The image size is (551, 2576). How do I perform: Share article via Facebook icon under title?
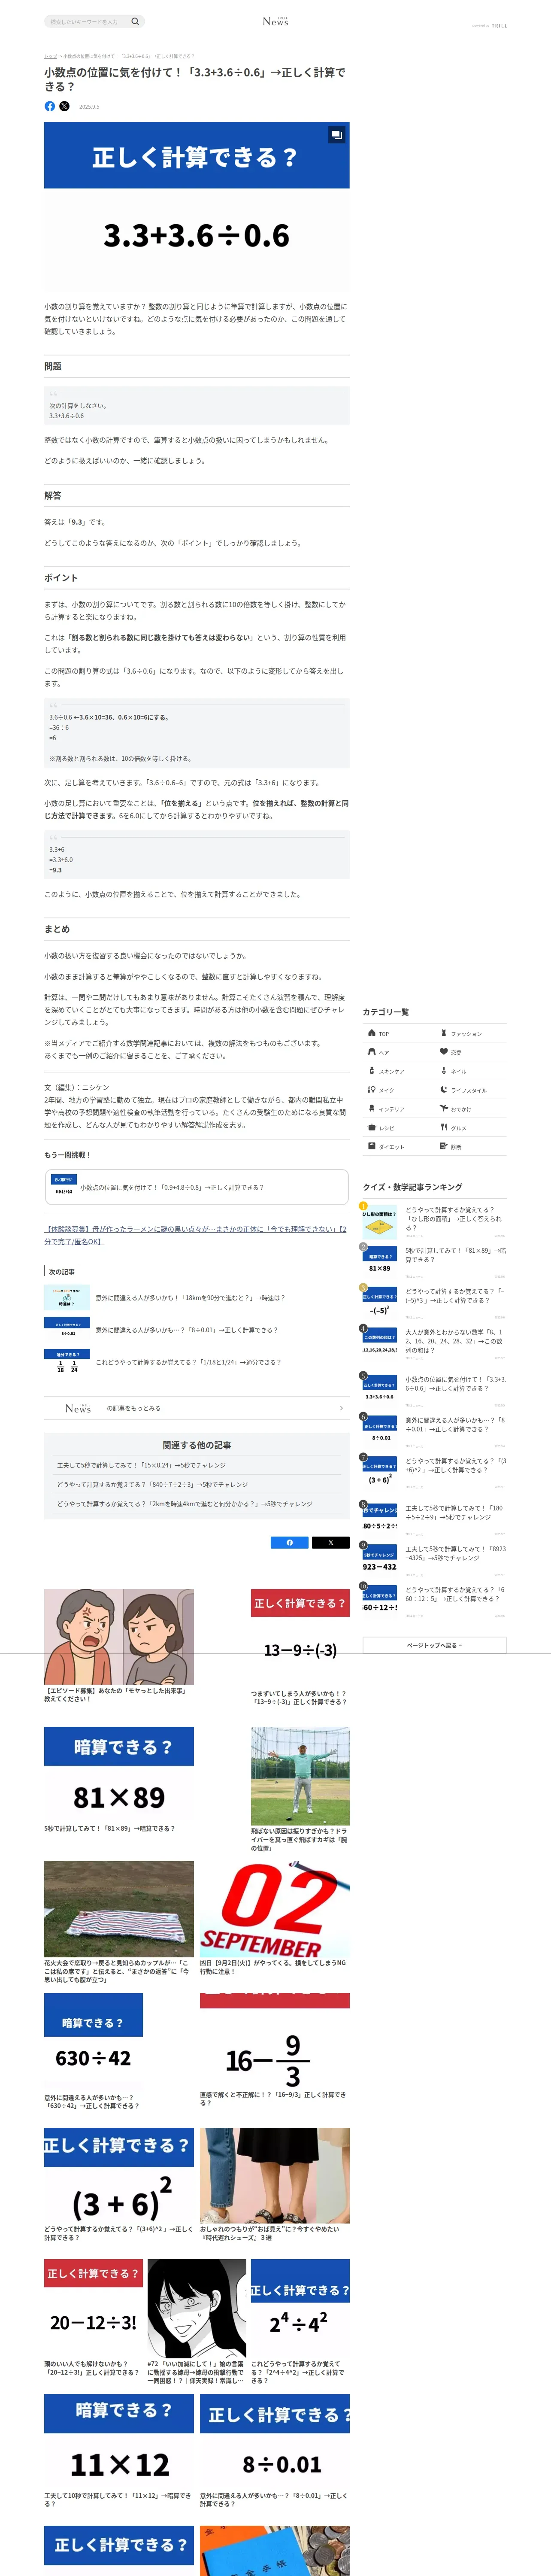[x=50, y=106]
